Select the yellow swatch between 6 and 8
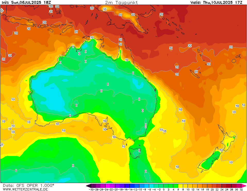 181,186
